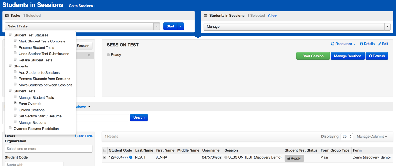The width and height of the screenshot is (396, 166).
Task: Click the info icon beside student code 1294884777
Action: pyautogui.click(x=131, y=157)
